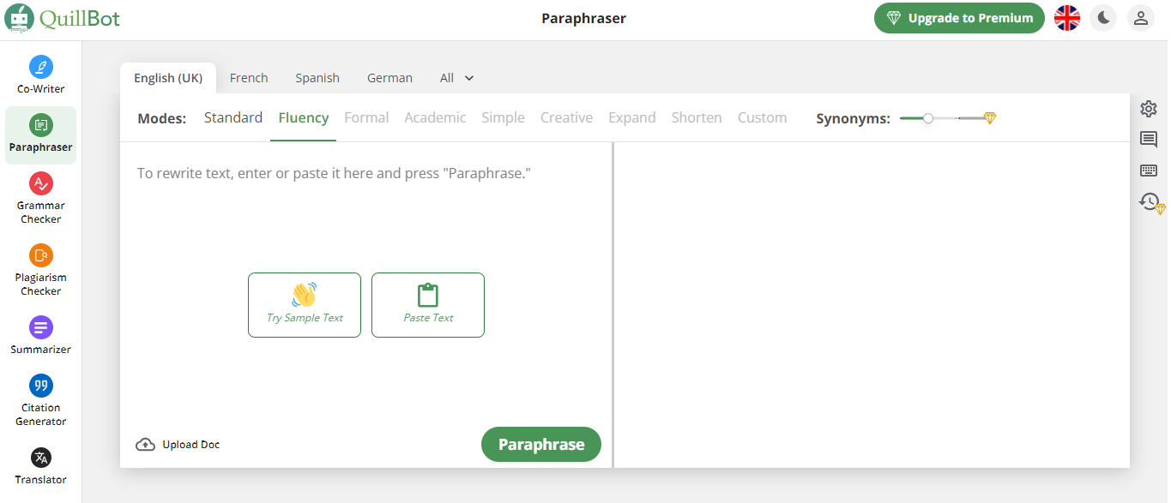Select the Custom mode
Viewport: 1171px width, 503px height.
pos(762,117)
